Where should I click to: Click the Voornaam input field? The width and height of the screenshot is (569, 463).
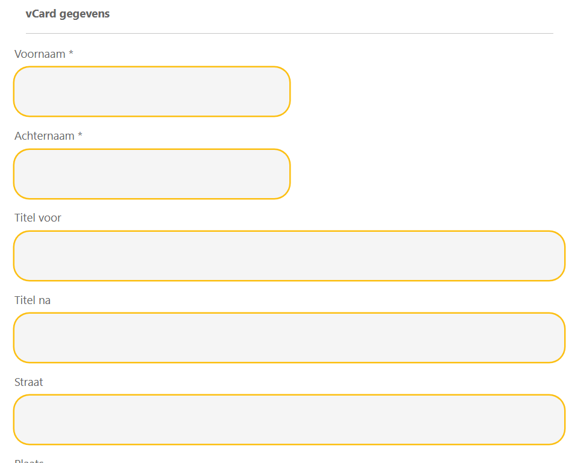click(151, 91)
